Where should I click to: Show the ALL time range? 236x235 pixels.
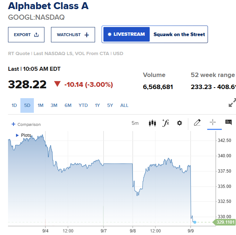point(124,105)
